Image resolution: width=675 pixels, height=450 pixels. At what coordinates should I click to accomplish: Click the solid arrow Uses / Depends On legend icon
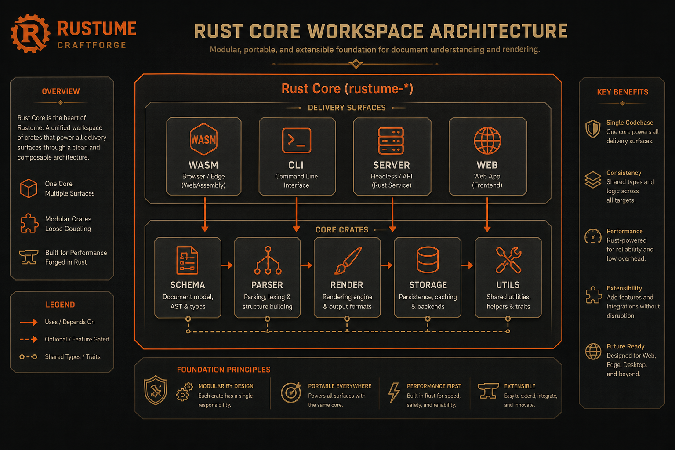(29, 322)
